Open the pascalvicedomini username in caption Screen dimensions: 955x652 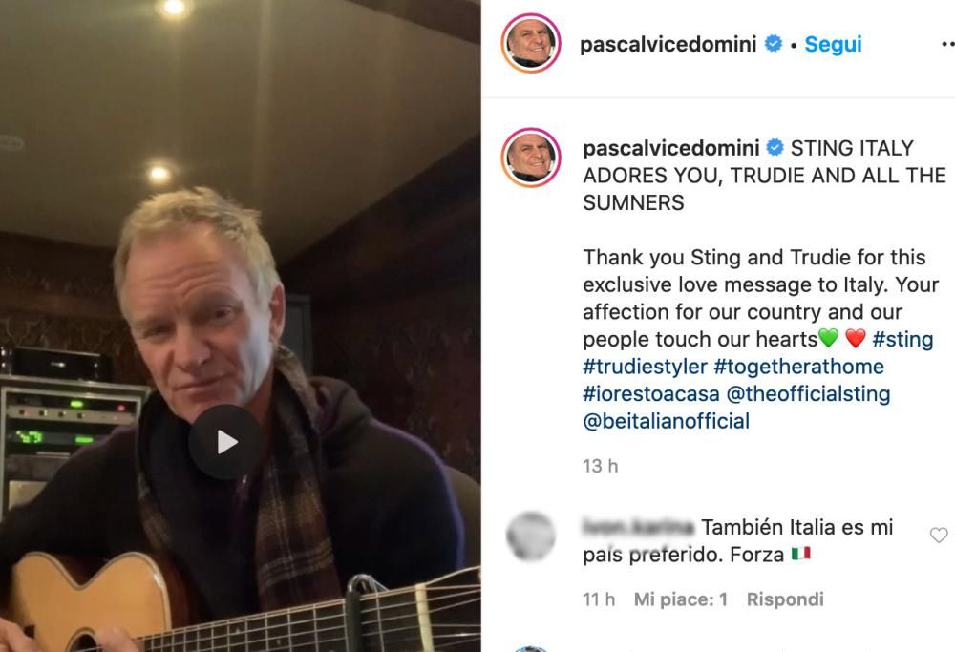tap(671, 148)
